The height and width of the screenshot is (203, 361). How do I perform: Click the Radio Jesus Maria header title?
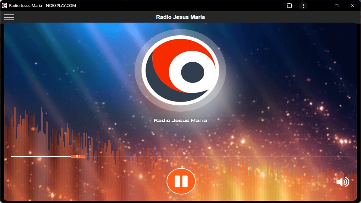coord(180,17)
